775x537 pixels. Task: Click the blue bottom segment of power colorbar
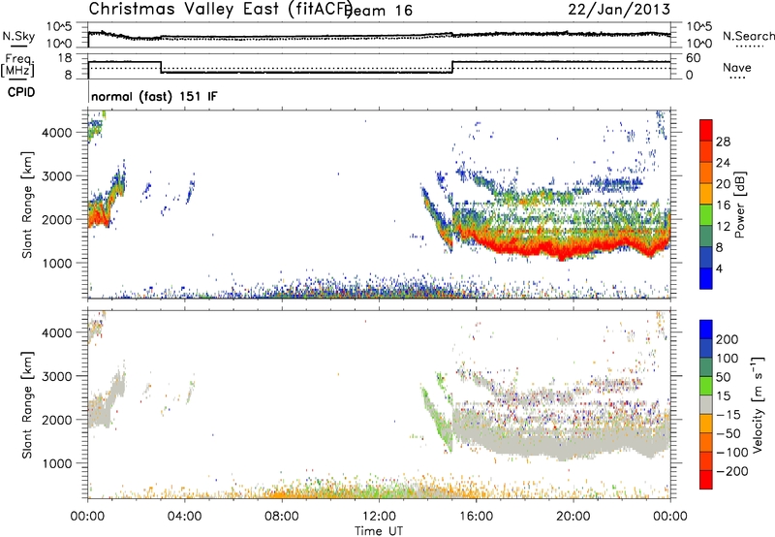706,278
